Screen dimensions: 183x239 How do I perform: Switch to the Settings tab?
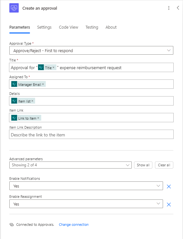pyautogui.click(x=44, y=27)
